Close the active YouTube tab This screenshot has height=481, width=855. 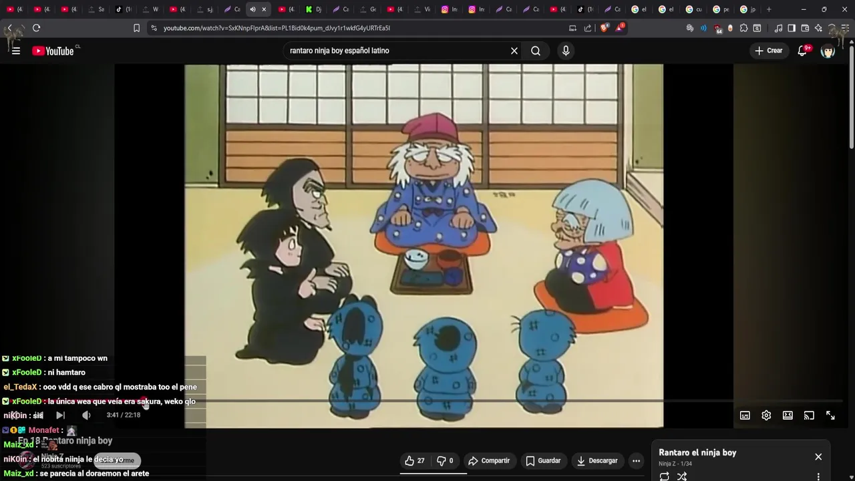point(264,9)
